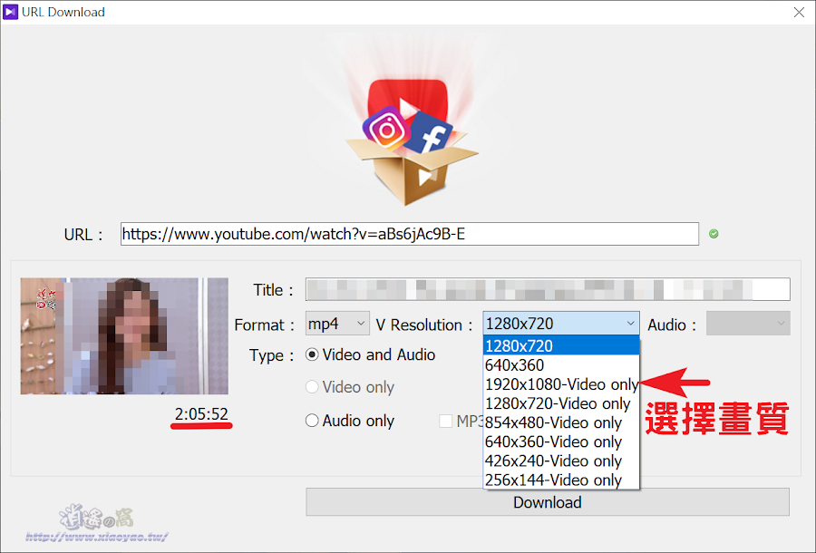Click the green URL valid checkmark icon
The image size is (816, 553).
click(x=714, y=234)
